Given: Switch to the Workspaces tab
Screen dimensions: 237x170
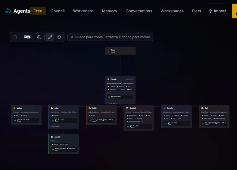Looking at the screenshot, I should point(172,11).
